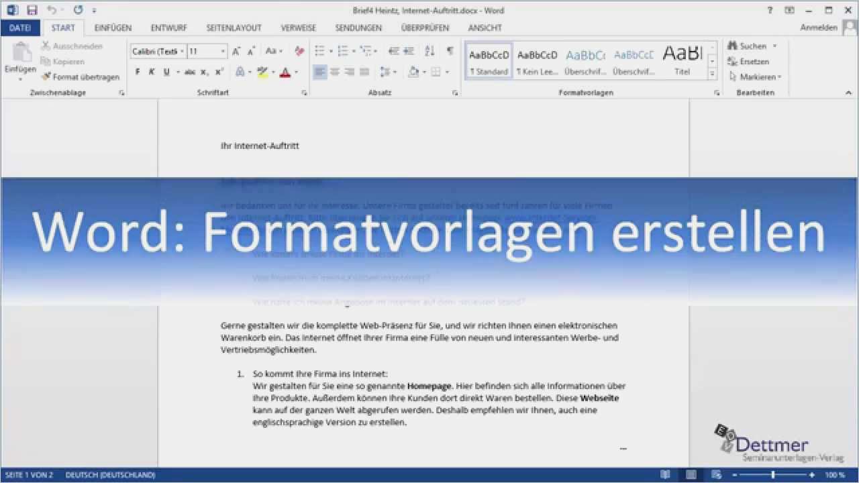Screen dimensions: 859x483
Task: Clear all formatting with the eraser icon
Action: 299,52
